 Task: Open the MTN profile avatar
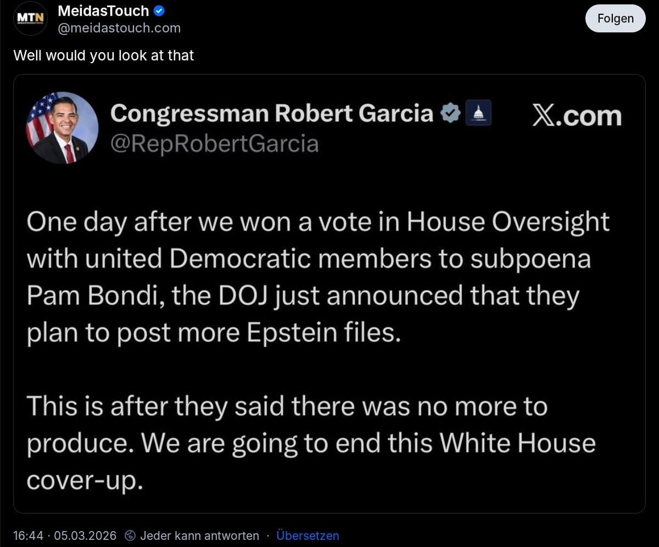(x=30, y=18)
